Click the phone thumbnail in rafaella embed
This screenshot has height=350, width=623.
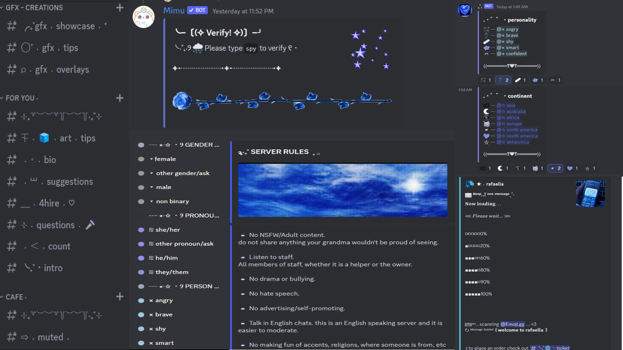point(590,194)
